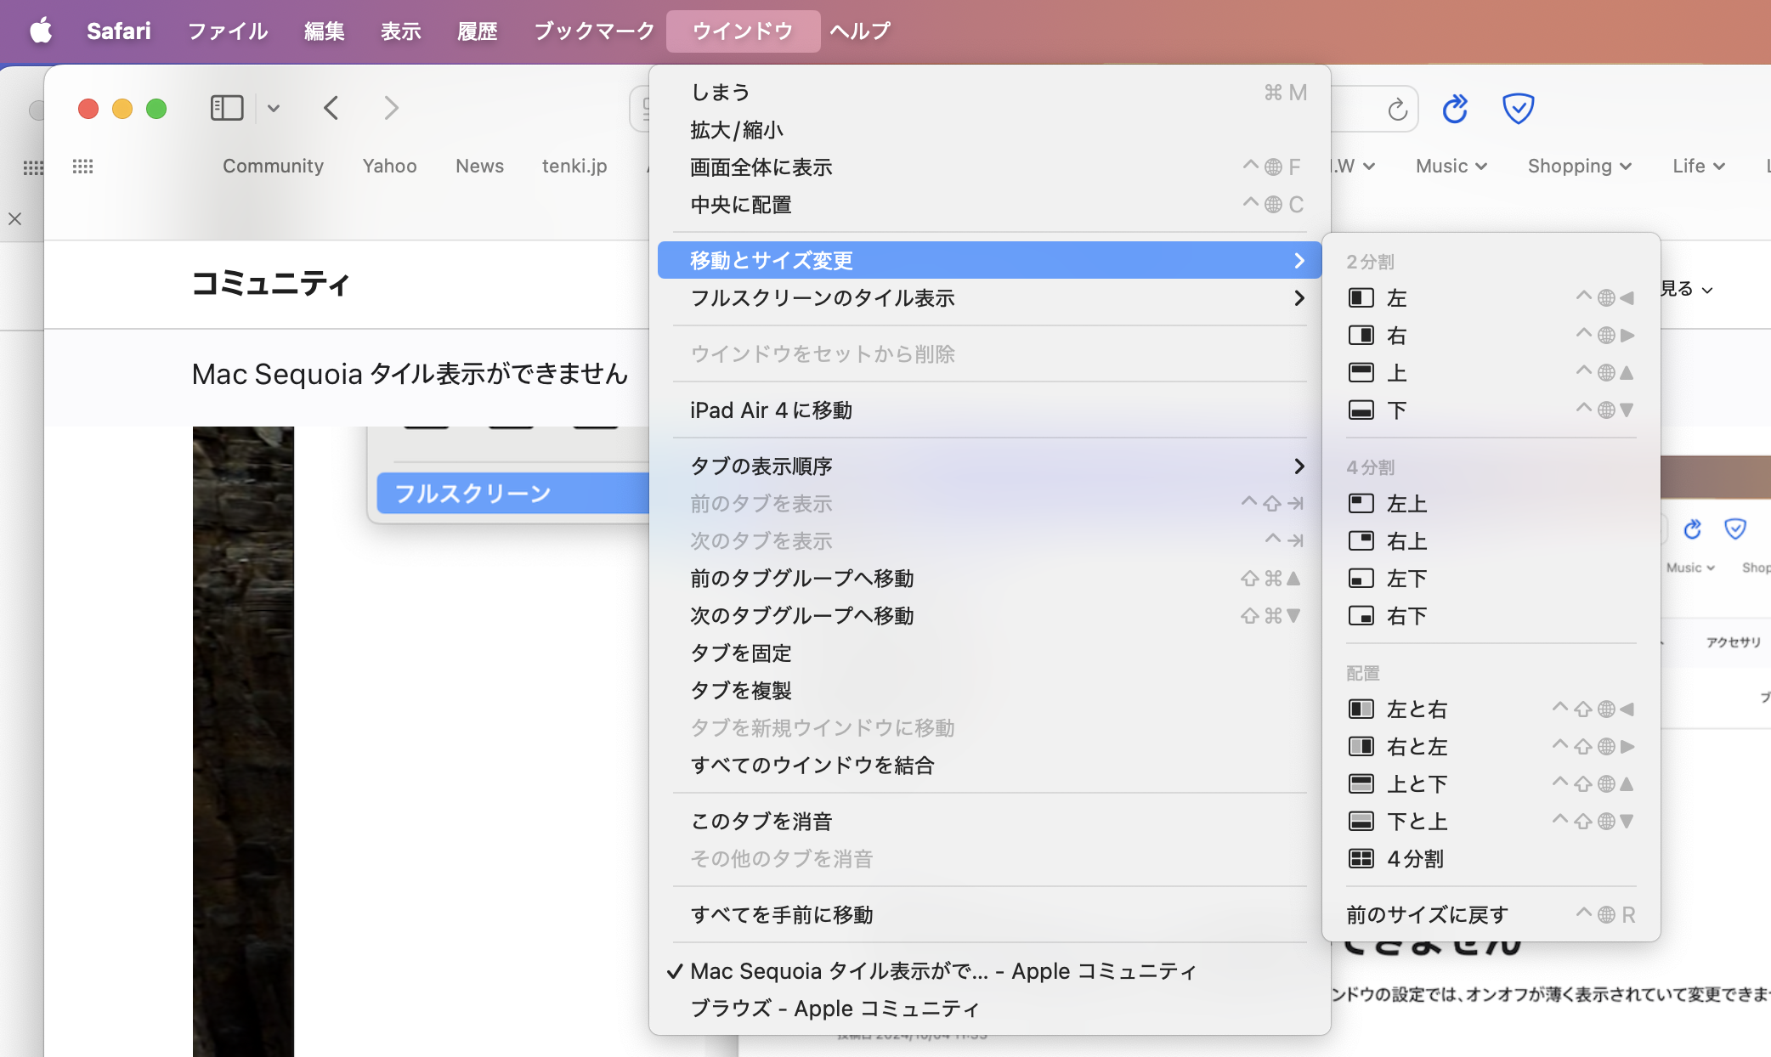Click the back navigation arrow
The width and height of the screenshot is (1771, 1057).
[331, 108]
